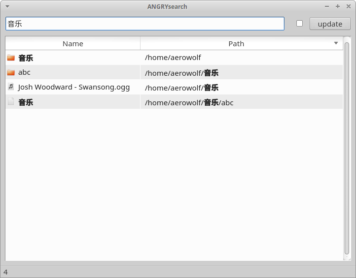Minimize the ANGRYsearch window
This screenshot has width=356, height=278.
[327, 6]
